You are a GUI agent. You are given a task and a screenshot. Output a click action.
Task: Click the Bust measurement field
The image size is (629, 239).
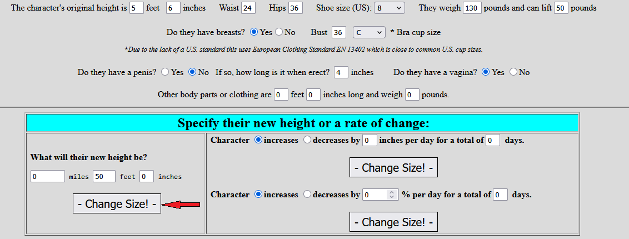tap(339, 32)
